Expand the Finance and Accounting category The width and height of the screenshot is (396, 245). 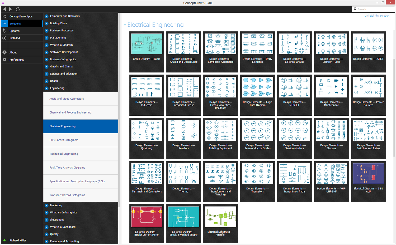[46, 241]
